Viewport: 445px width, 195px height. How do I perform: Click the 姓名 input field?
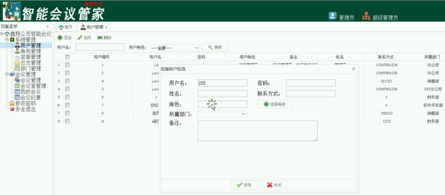tap(222, 94)
